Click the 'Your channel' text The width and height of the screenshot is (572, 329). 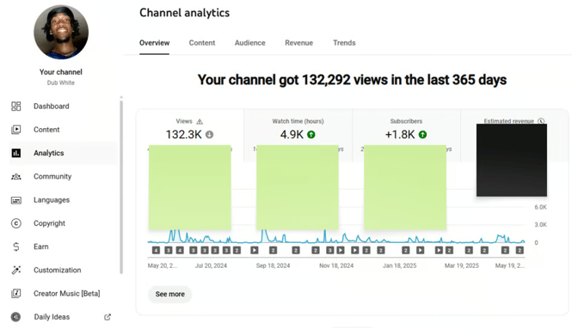[61, 72]
